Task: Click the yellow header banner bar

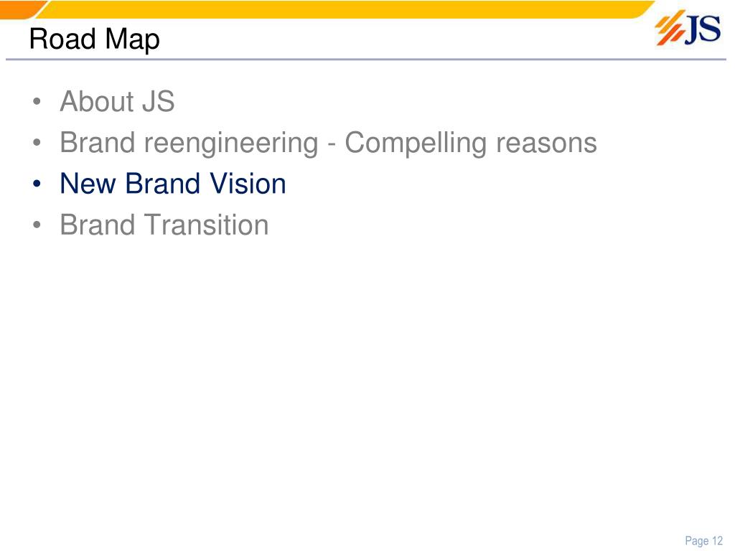Action: point(347,9)
